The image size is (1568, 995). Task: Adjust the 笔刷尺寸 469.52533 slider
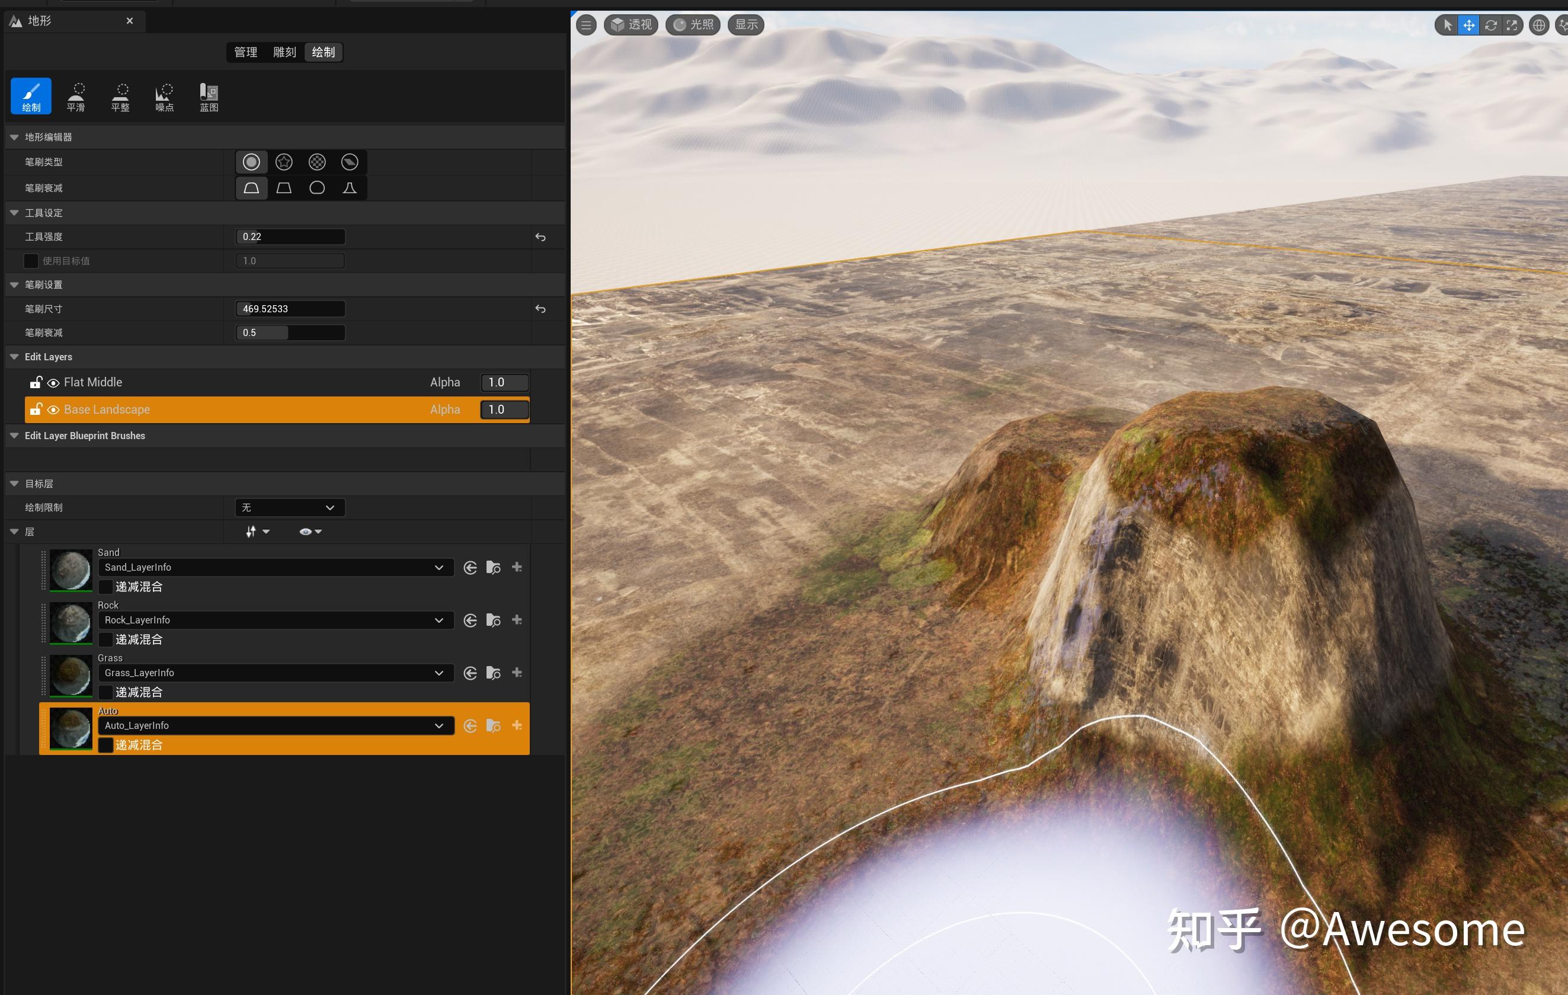290,309
